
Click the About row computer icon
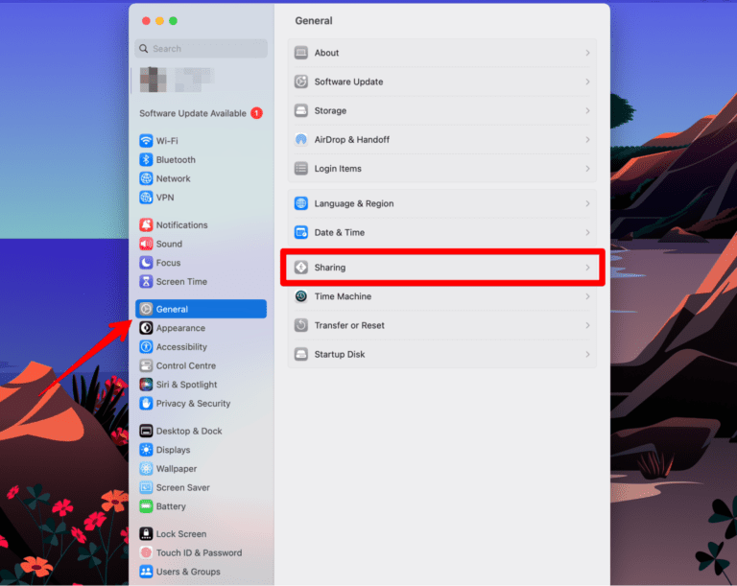300,53
